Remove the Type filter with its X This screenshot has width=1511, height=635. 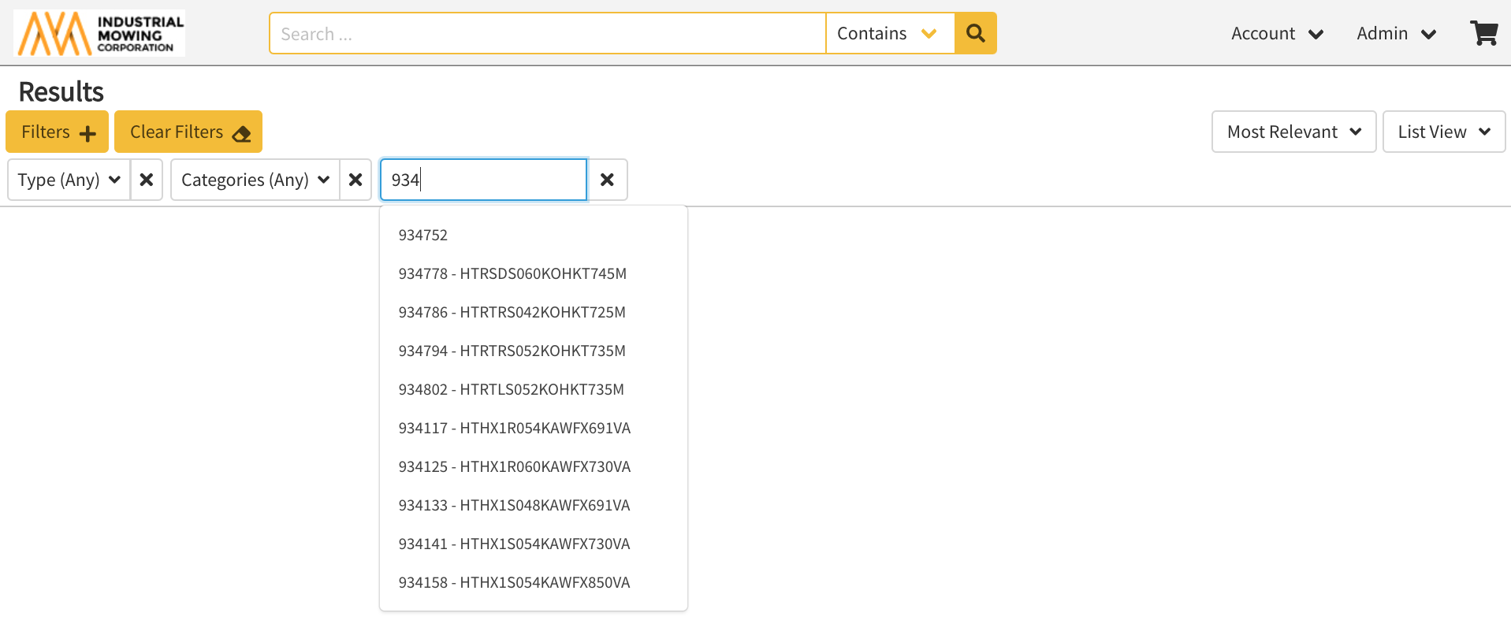pos(147,180)
